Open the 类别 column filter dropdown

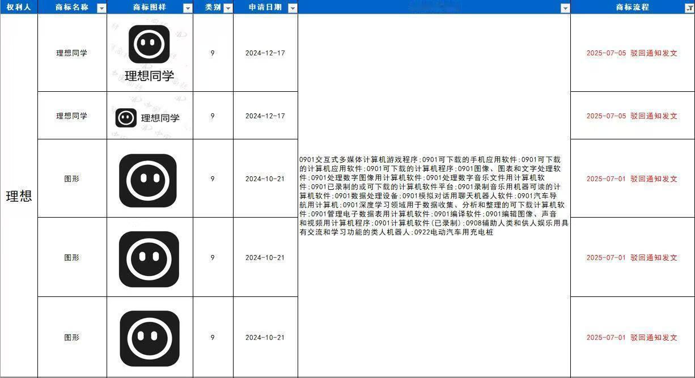[228, 8]
